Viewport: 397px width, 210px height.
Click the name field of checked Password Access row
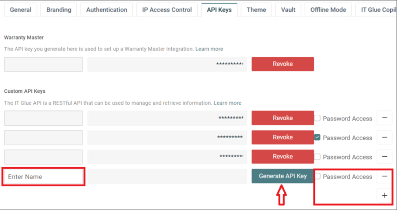(x=43, y=138)
